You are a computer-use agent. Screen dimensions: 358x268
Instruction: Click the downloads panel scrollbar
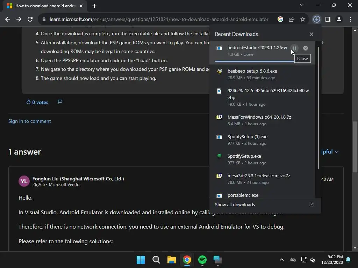(x=318, y=108)
